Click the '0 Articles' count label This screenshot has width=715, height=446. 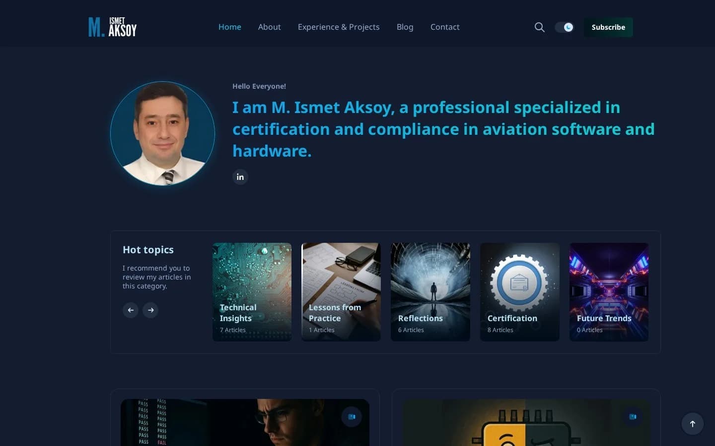pyautogui.click(x=590, y=330)
